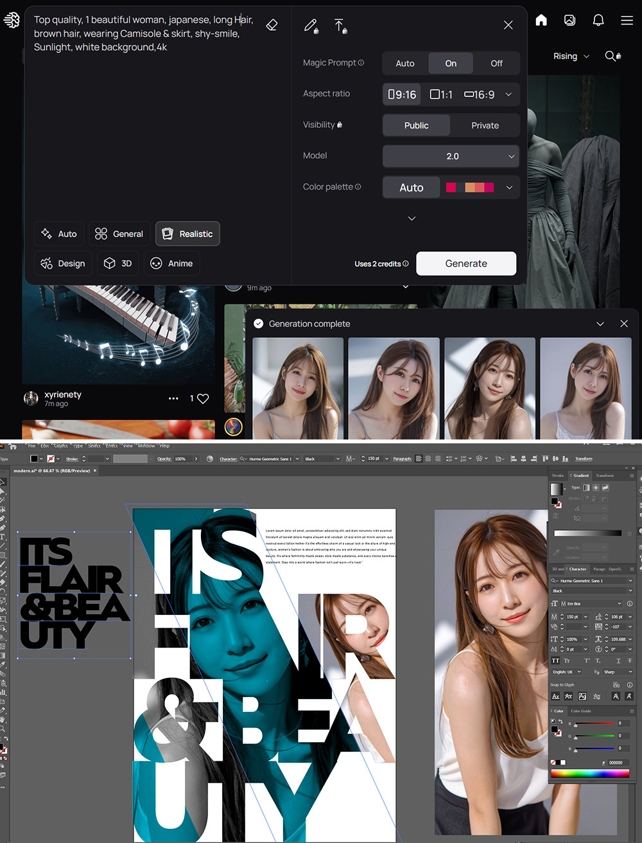Click Align Left icon in Illustrator control bar
Image resolution: width=642 pixels, height=843 pixels.
[x=419, y=459]
